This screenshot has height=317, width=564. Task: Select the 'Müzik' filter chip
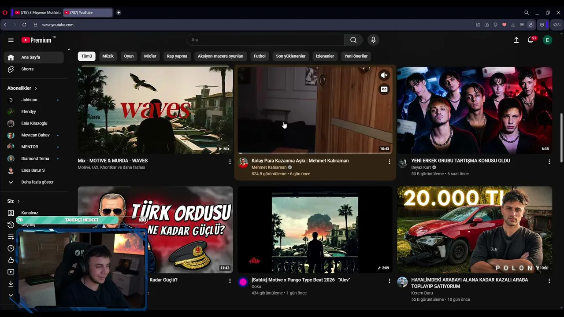[108, 56]
